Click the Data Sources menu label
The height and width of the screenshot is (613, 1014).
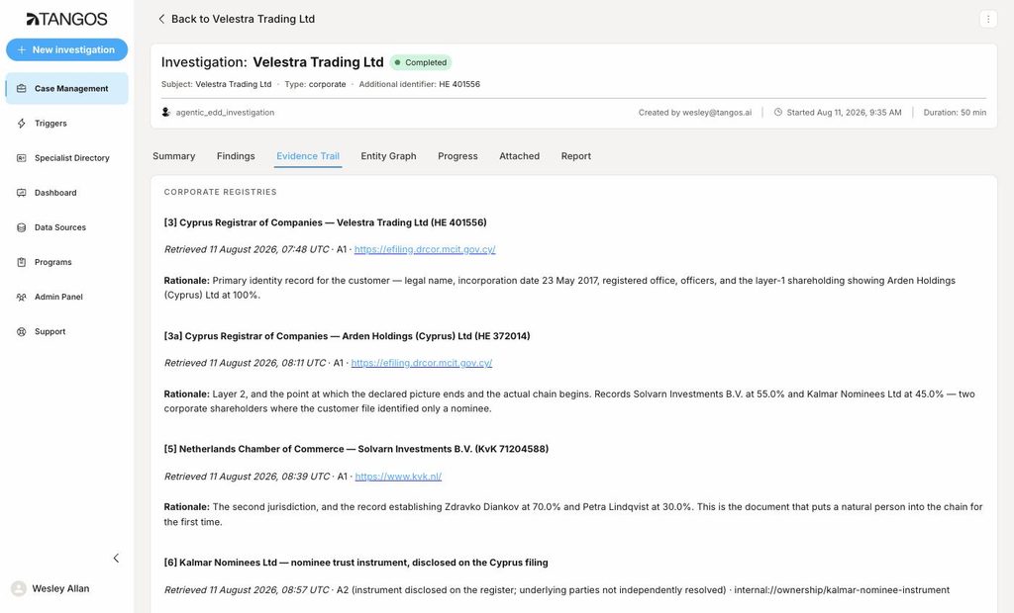click(x=60, y=227)
